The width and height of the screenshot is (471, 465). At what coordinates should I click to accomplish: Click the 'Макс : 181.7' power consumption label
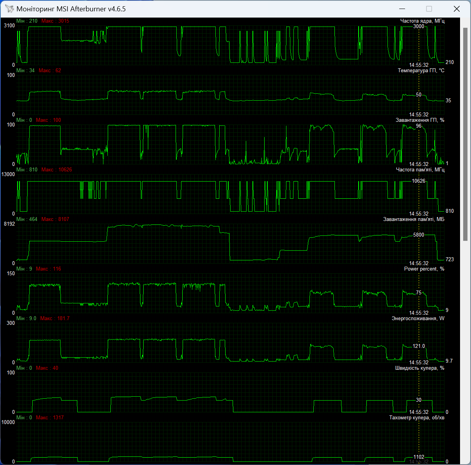(55, 319)
